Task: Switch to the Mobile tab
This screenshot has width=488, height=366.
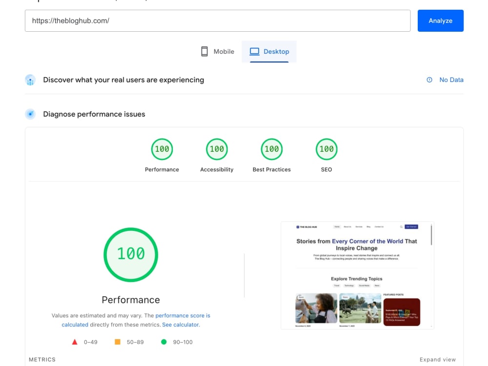Action: pos(218,51)
